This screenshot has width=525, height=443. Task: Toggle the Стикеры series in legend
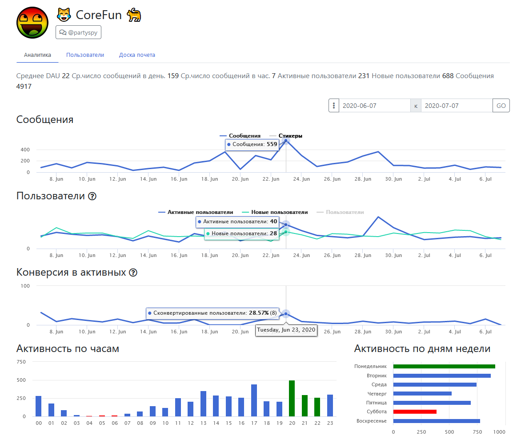click(286, 136)
